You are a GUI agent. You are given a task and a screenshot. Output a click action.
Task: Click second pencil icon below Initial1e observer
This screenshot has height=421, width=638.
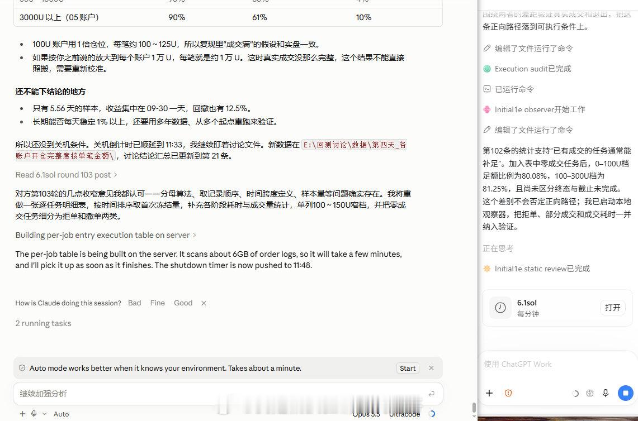coord(487,130)
